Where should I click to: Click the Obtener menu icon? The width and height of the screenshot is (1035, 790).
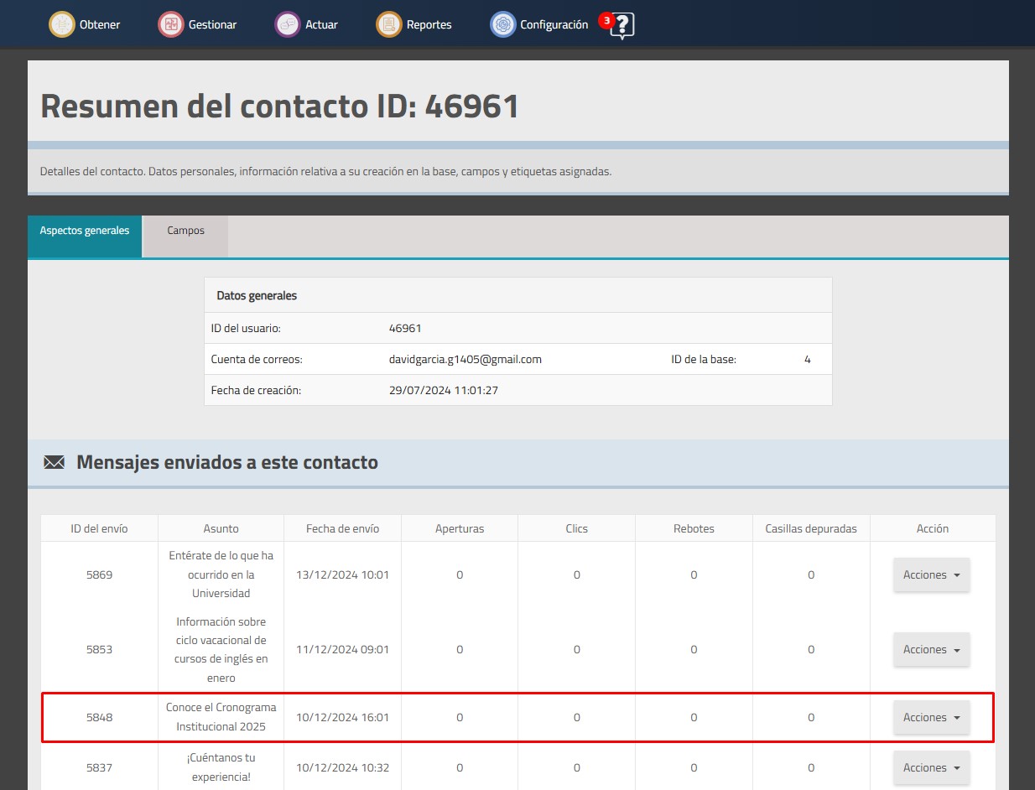[61, 24]
